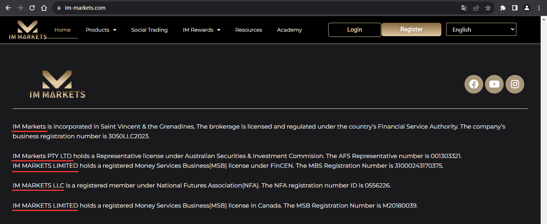Click the AFS number 001303321 text

pos(445,156)
